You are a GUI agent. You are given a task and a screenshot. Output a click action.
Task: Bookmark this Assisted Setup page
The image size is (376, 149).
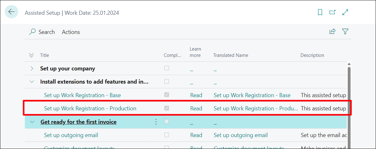coord(320,12)
